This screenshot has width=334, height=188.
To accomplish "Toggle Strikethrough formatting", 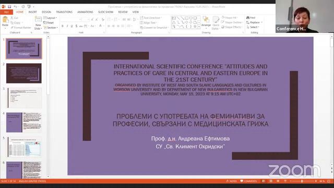I will [81, 26].
